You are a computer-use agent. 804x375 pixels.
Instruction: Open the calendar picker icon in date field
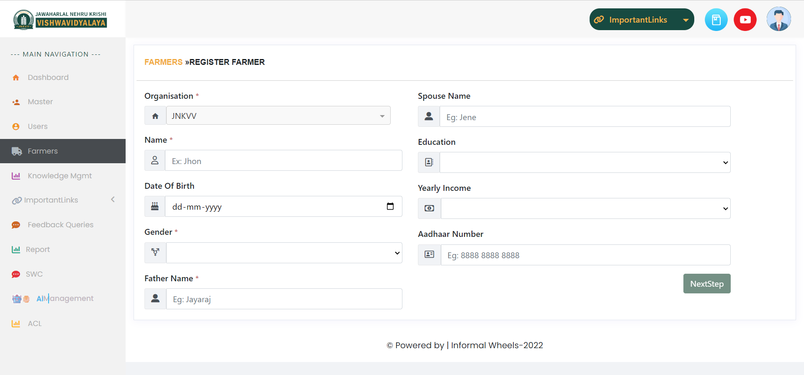tap(390, 206)
